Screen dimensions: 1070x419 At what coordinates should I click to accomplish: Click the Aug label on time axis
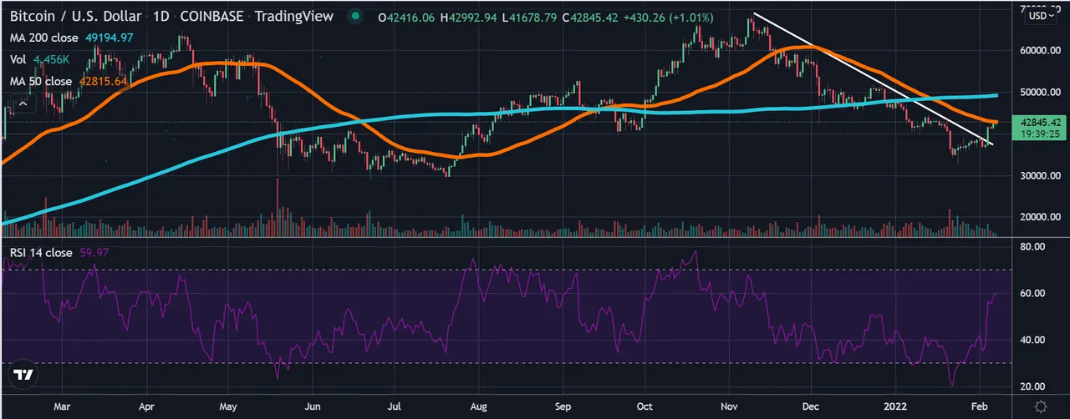[x=477, y=406]
